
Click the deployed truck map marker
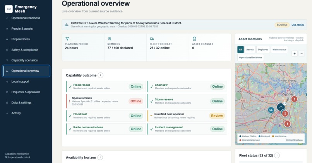(x=271, y=110)
